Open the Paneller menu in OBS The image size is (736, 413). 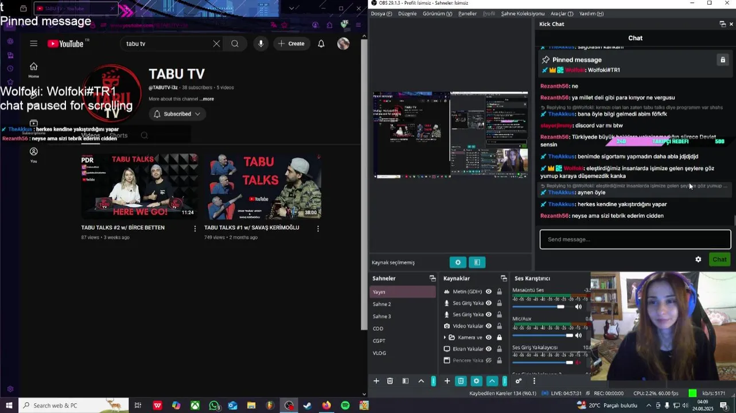(468, 13)
